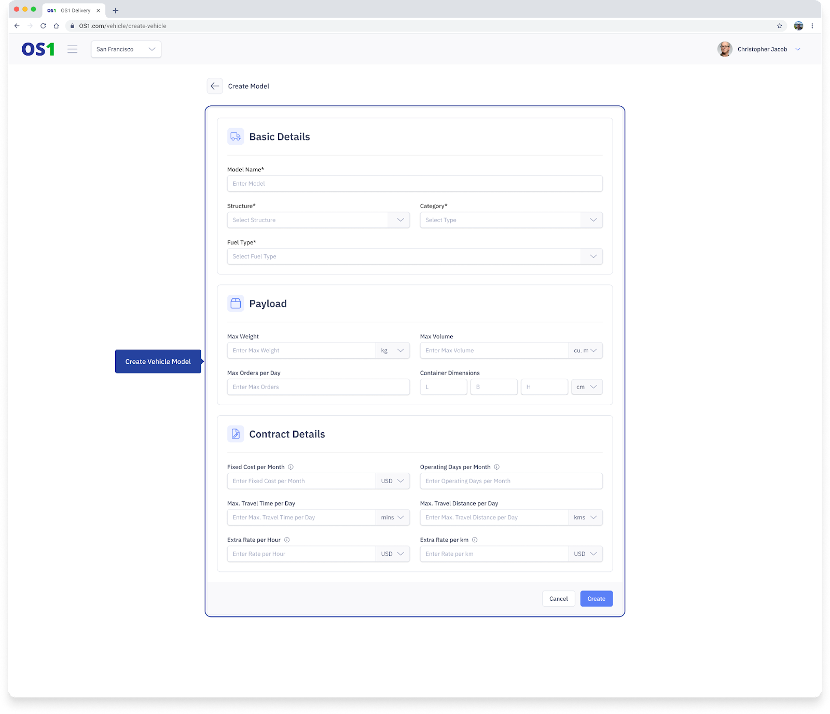
Task: Focus the Max. Travel Time per Day field
Action: [301, 517]
